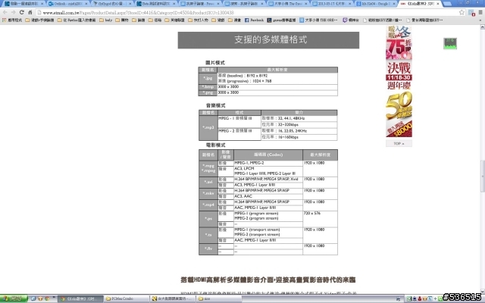Click the extension icon beside the star
Screen dimensions: 485x303
471,13
